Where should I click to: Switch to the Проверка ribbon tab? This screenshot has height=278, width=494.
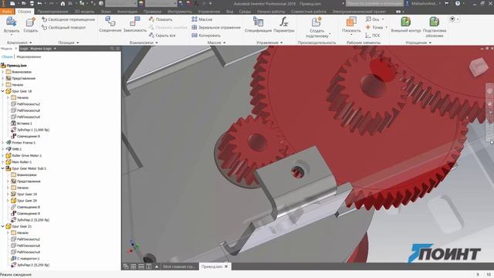point(152,12)
